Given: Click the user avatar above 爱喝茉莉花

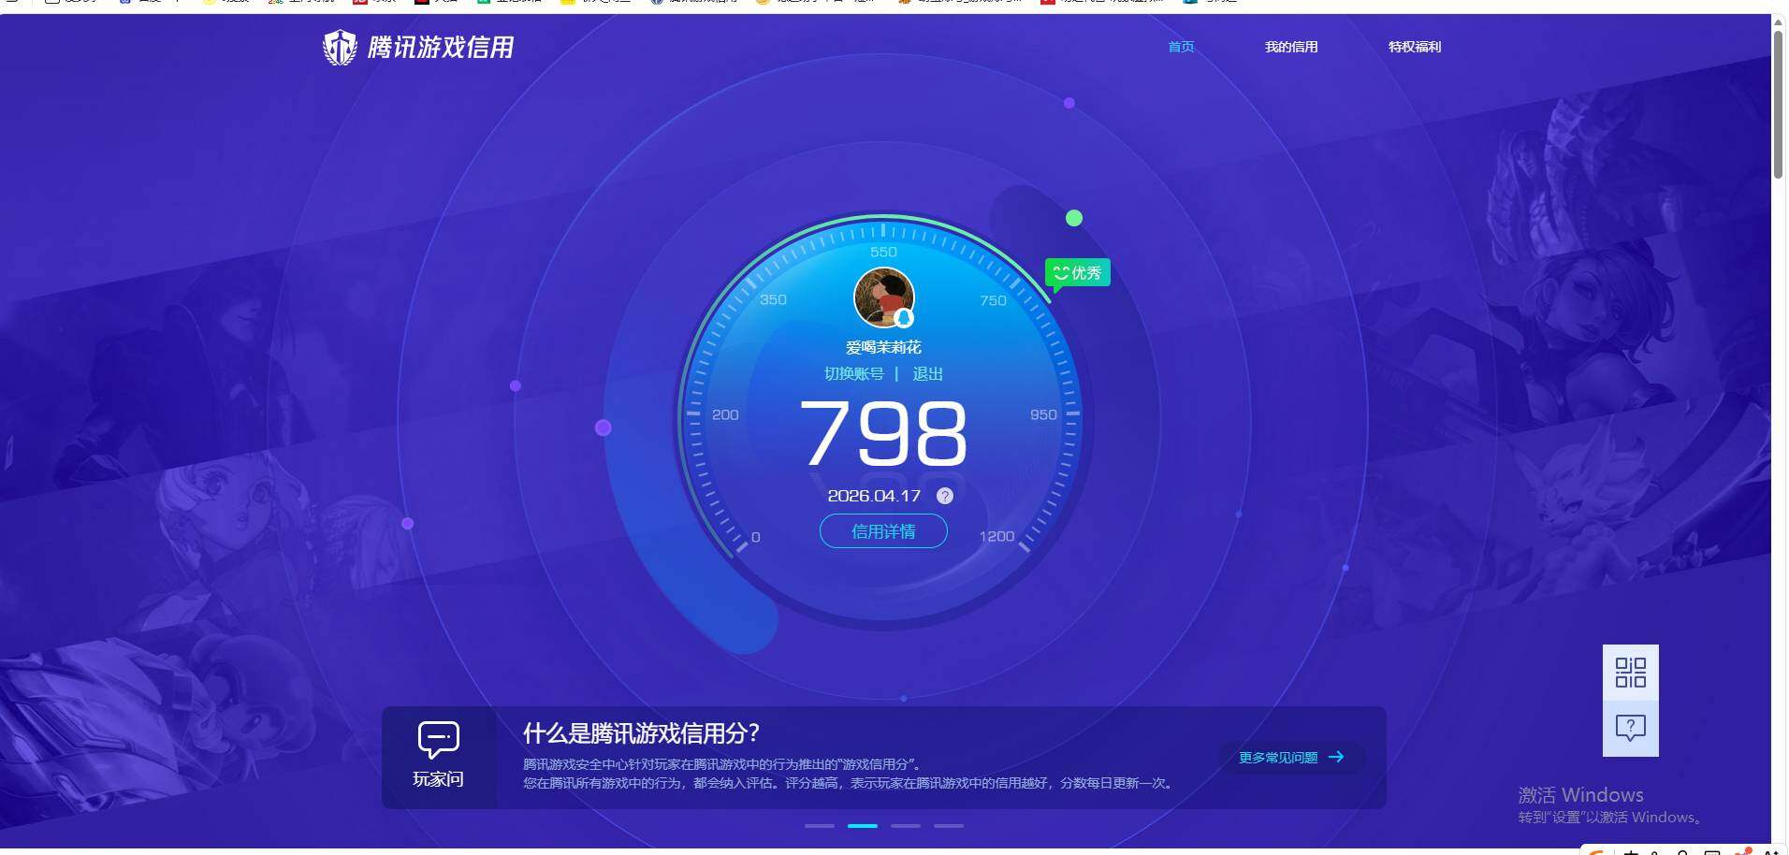Looking at the screenshot, I should point(883,297).
